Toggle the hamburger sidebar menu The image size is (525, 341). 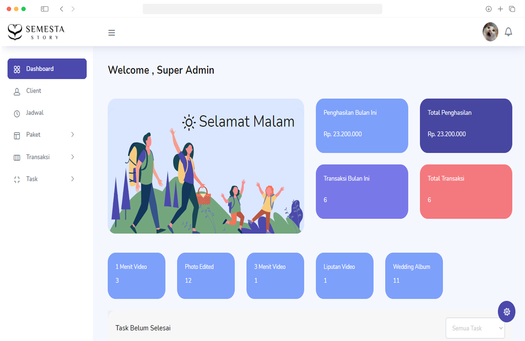[x=112, y=33]
